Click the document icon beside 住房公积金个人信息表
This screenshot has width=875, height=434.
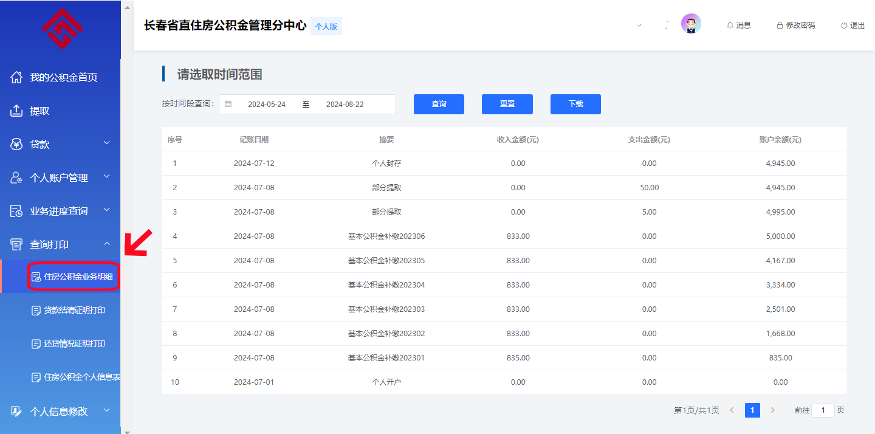36,377
